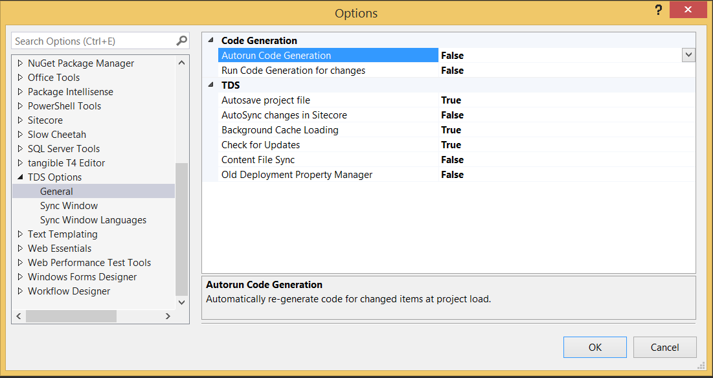713x378 pixels.
Task: Click the tree's horizontal scroll right arrow
Action: click(168, 317)
